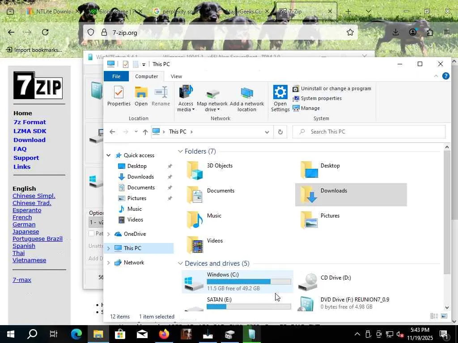Screen dimensions: 458x343
Task: Open Uninstall or change a program
Action: click(x=332, y=88)
